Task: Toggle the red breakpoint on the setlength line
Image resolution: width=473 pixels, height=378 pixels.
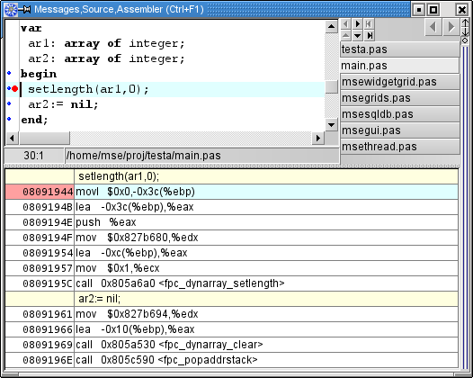Action: tap(14, 89)
